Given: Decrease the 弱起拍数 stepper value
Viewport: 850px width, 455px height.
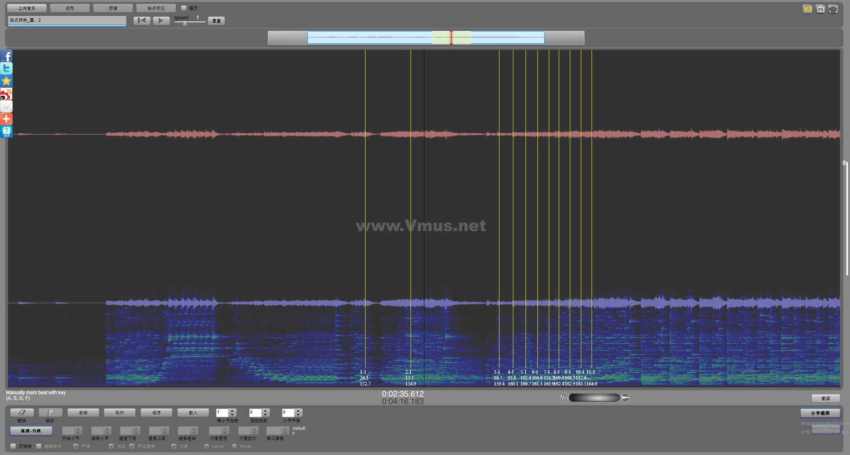Looking at the screenshot, I should (266, 415).
